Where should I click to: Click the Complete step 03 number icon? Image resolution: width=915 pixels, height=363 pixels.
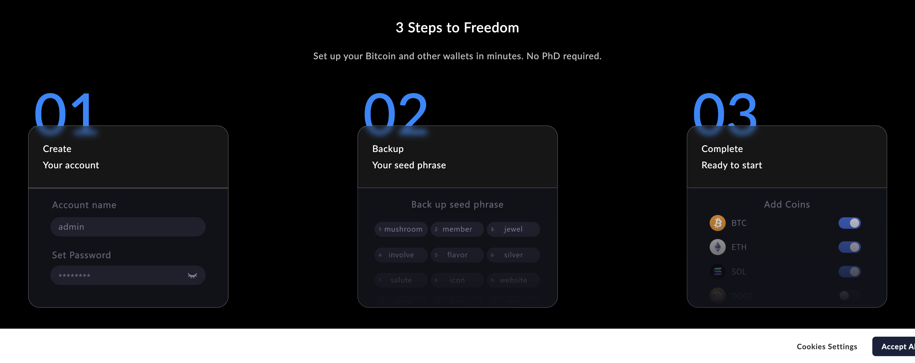tap(726, 113)
